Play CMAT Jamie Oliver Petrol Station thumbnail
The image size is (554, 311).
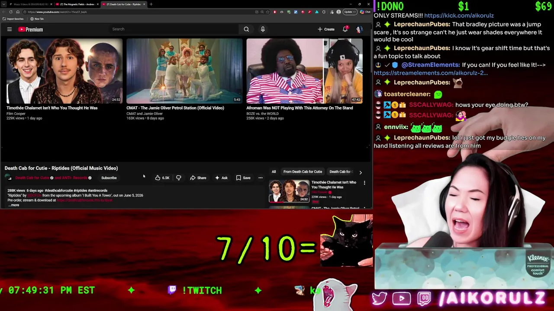click(184, 71)
